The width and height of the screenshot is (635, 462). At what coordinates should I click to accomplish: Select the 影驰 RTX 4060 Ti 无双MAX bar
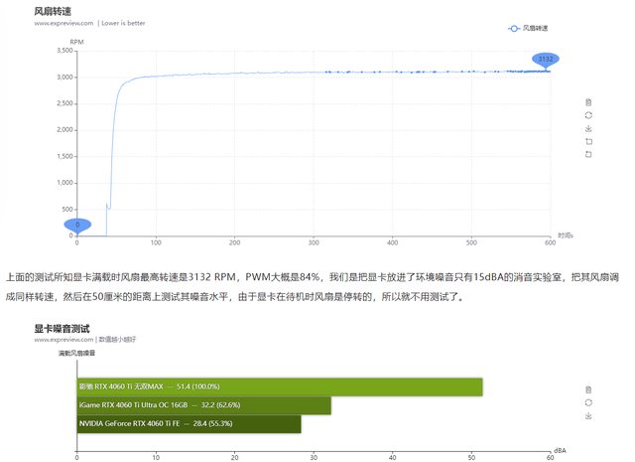click(279, 385)
